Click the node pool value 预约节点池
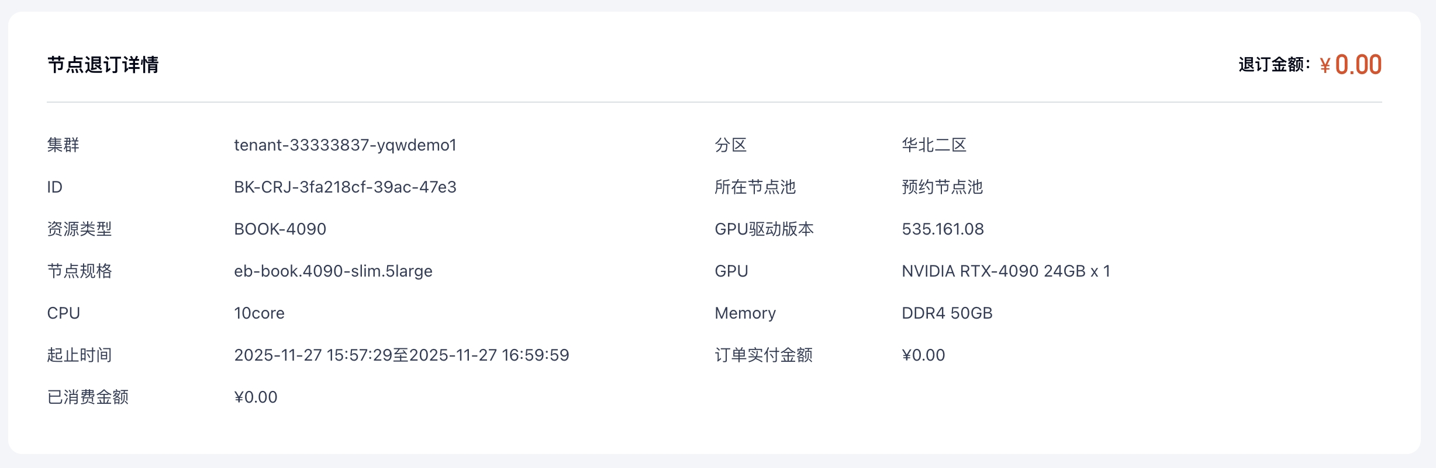This screenshot has width=1436, height=468. point(942,187)
